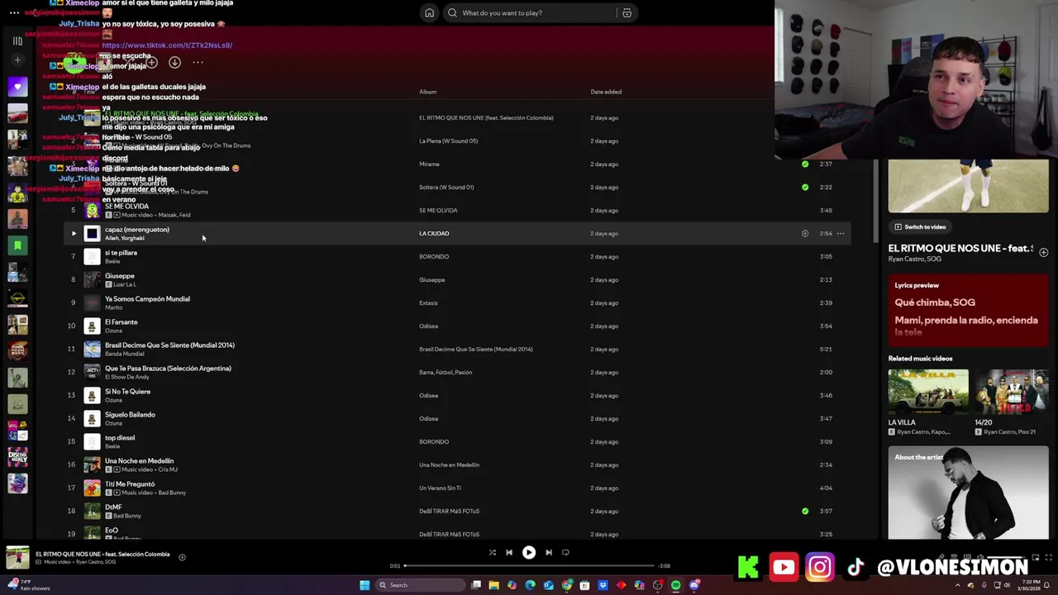
Task: Open more options for capaz (merengueton)
Action: 841,234
